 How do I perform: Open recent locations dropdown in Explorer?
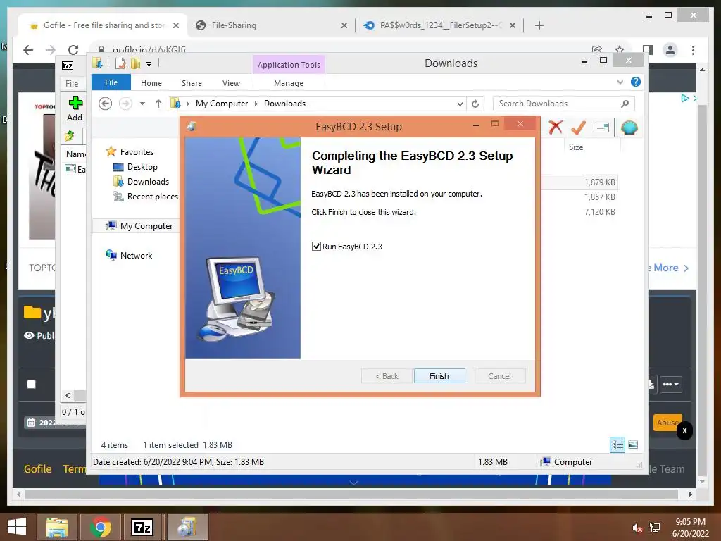[x=142, y=104]
